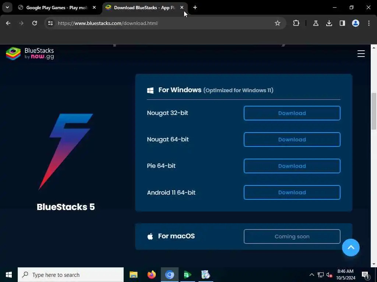
Task: Go back to previous page
Action: click(x=8, y=23)
